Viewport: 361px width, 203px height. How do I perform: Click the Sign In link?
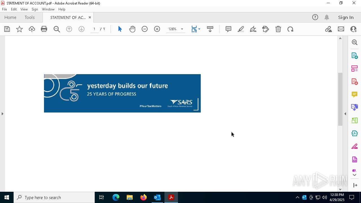point(346,17)
